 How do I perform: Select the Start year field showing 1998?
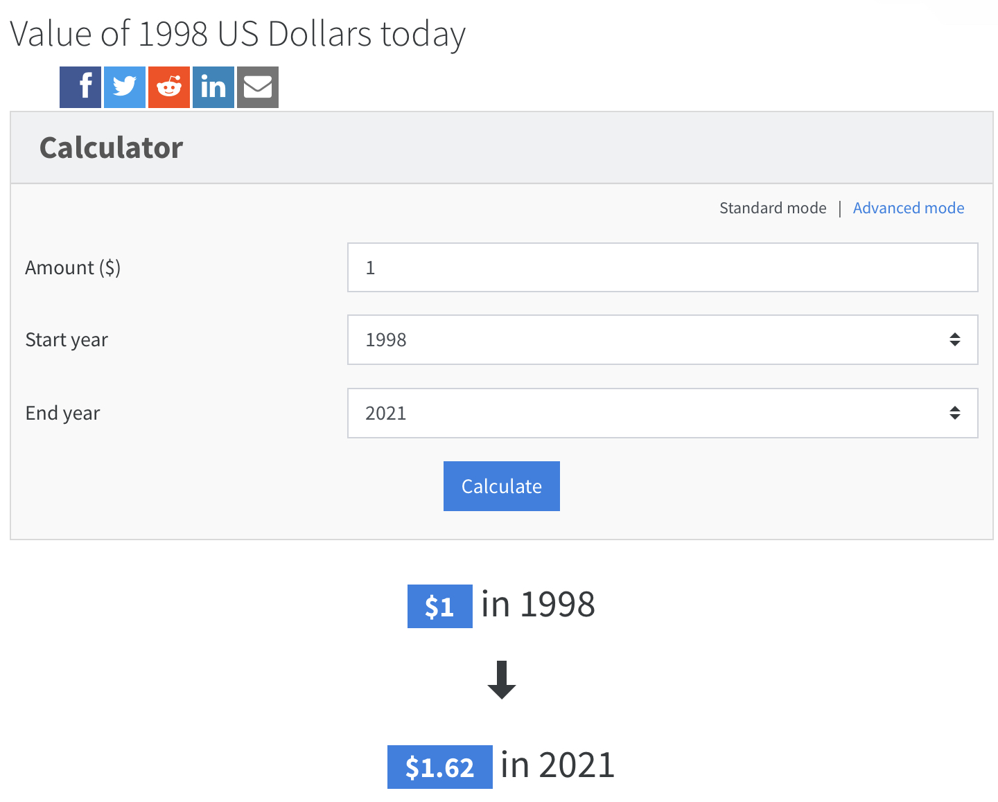663,339
